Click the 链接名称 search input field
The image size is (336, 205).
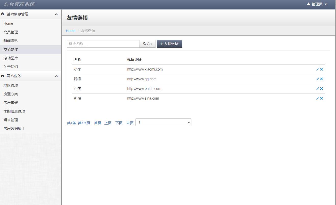(x=103, y=44)
